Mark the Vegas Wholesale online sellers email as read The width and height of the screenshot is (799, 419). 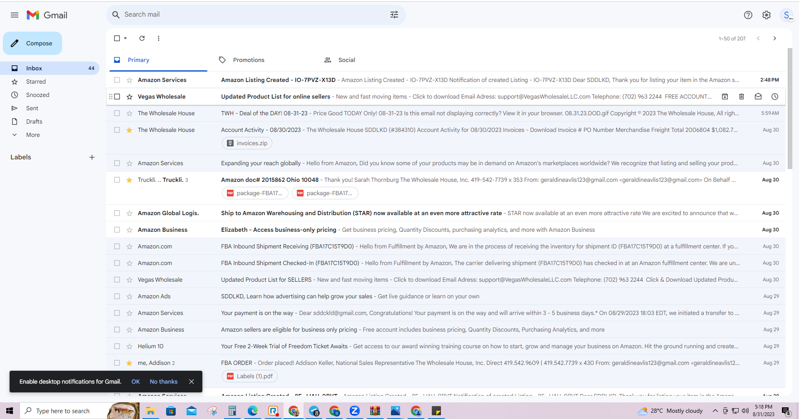[x=758, y=97]
